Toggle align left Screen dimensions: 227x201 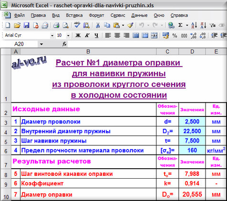coord(108,35)
